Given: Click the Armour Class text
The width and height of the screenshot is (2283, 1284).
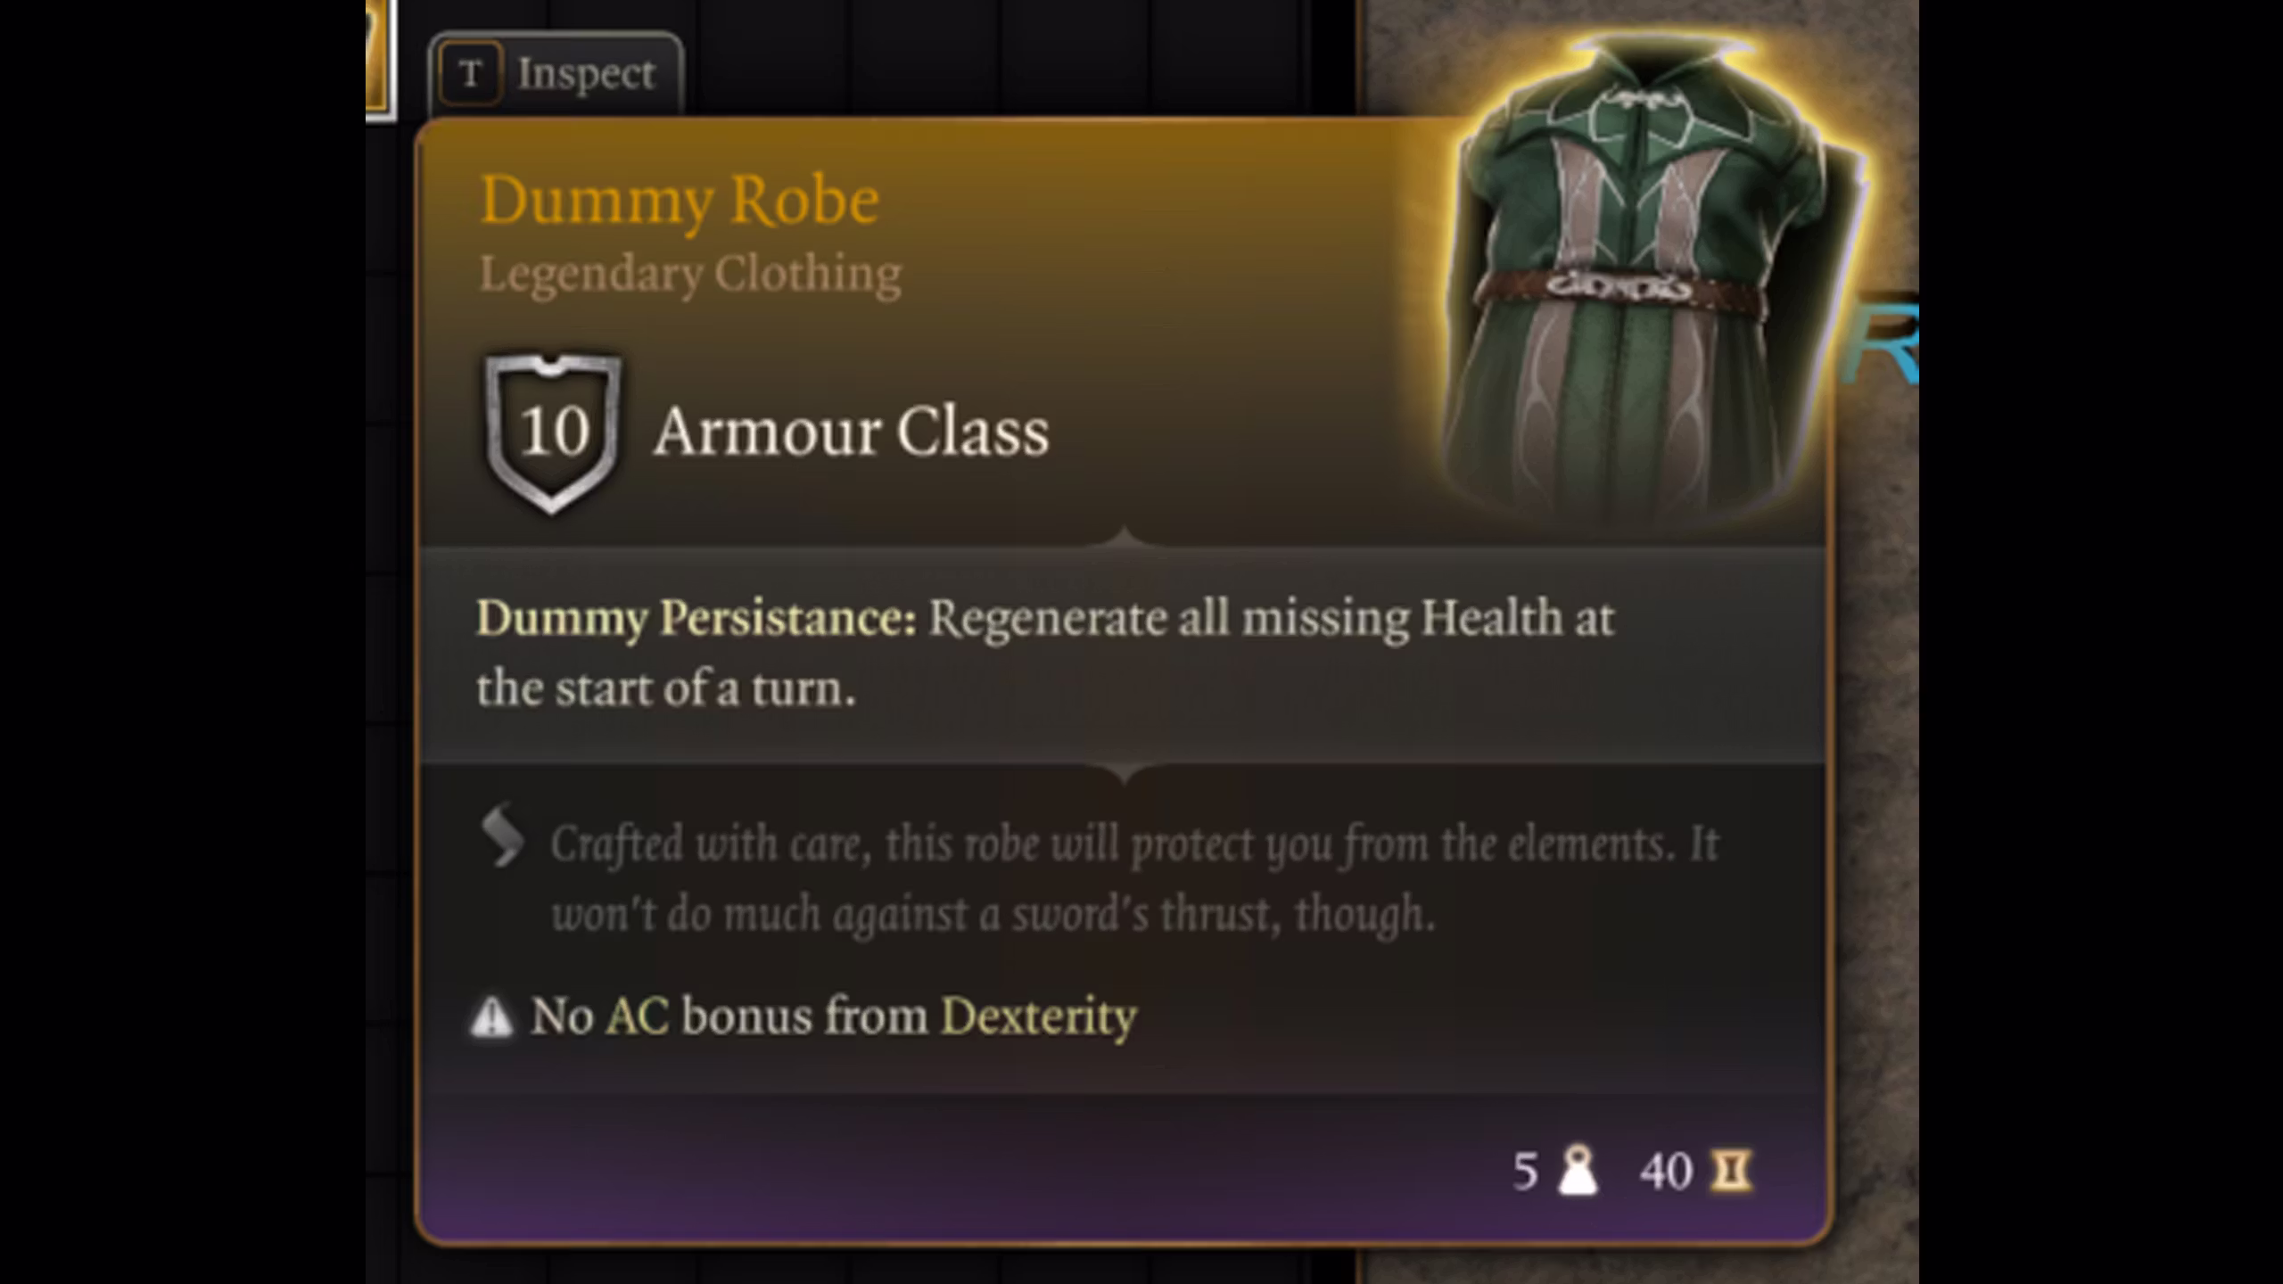Looking at the screenshot, I should 852,432.
